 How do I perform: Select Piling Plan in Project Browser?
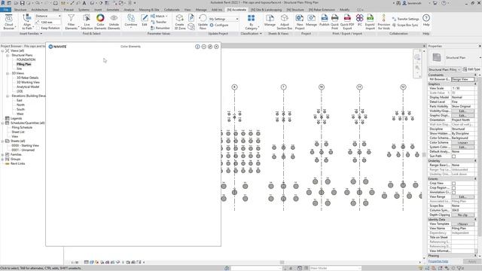(23, 64)
